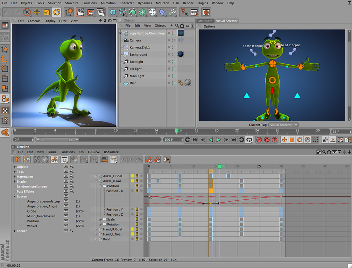Image resolution: width=352 pixels, height=268 pixels.
Task: Open F-Curve menu in Timeline
Action: click(x=93, y=152)
